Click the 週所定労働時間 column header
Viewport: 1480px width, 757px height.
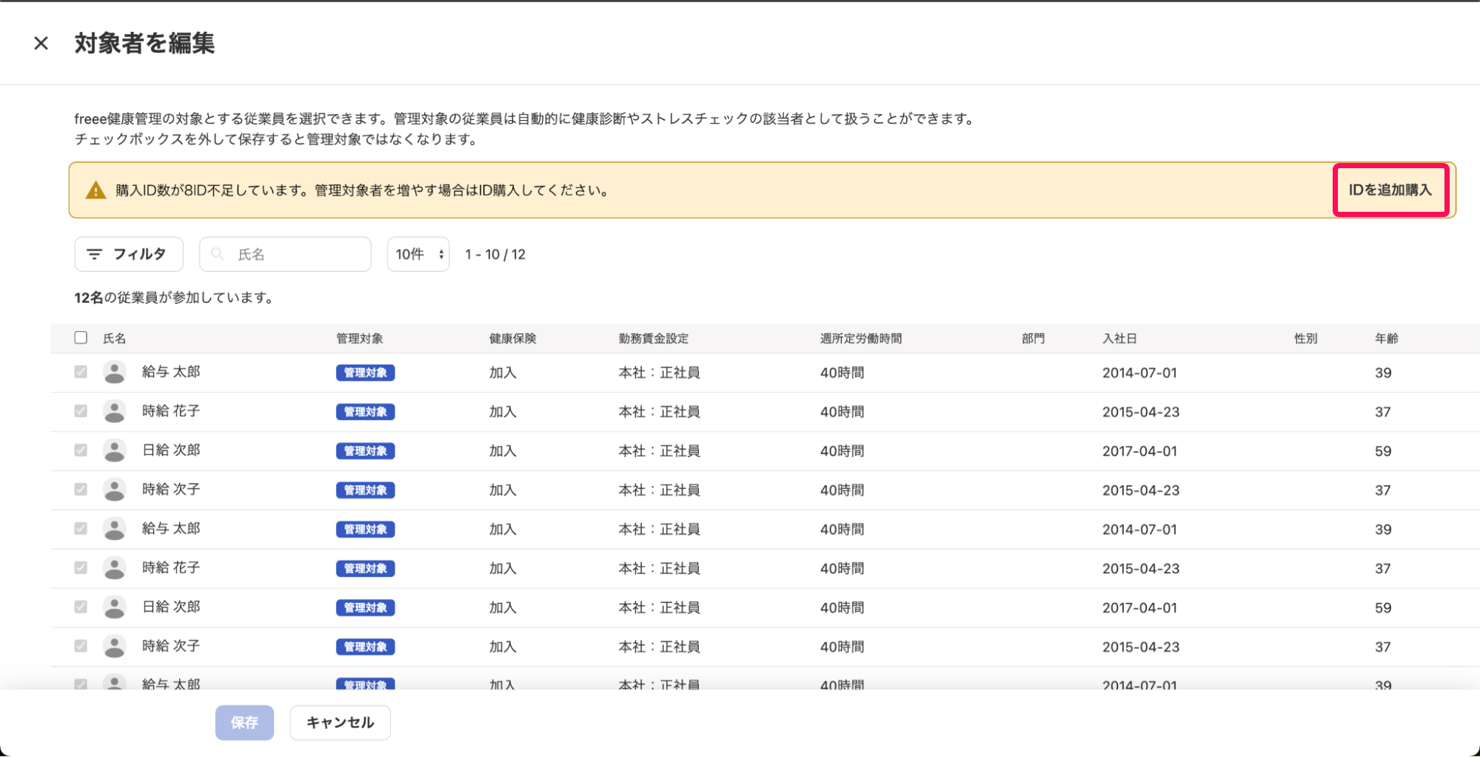[861, 339]
